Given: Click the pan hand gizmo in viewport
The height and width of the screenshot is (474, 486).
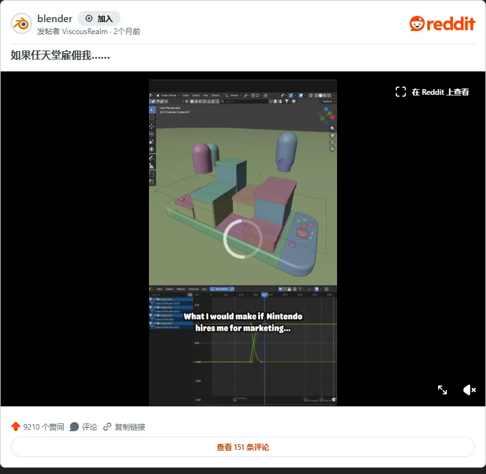Looking at the screenshot, I should pyautogui.click(x=332, y=135).
